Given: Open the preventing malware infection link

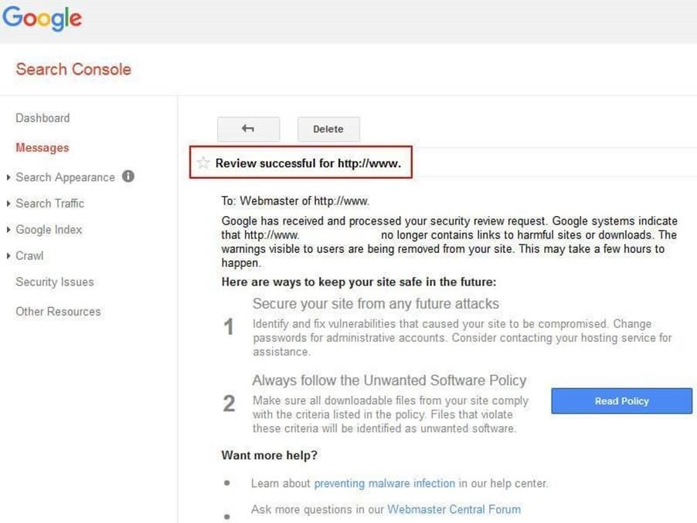Looking at the screenshot, I should tap(384, 484).
